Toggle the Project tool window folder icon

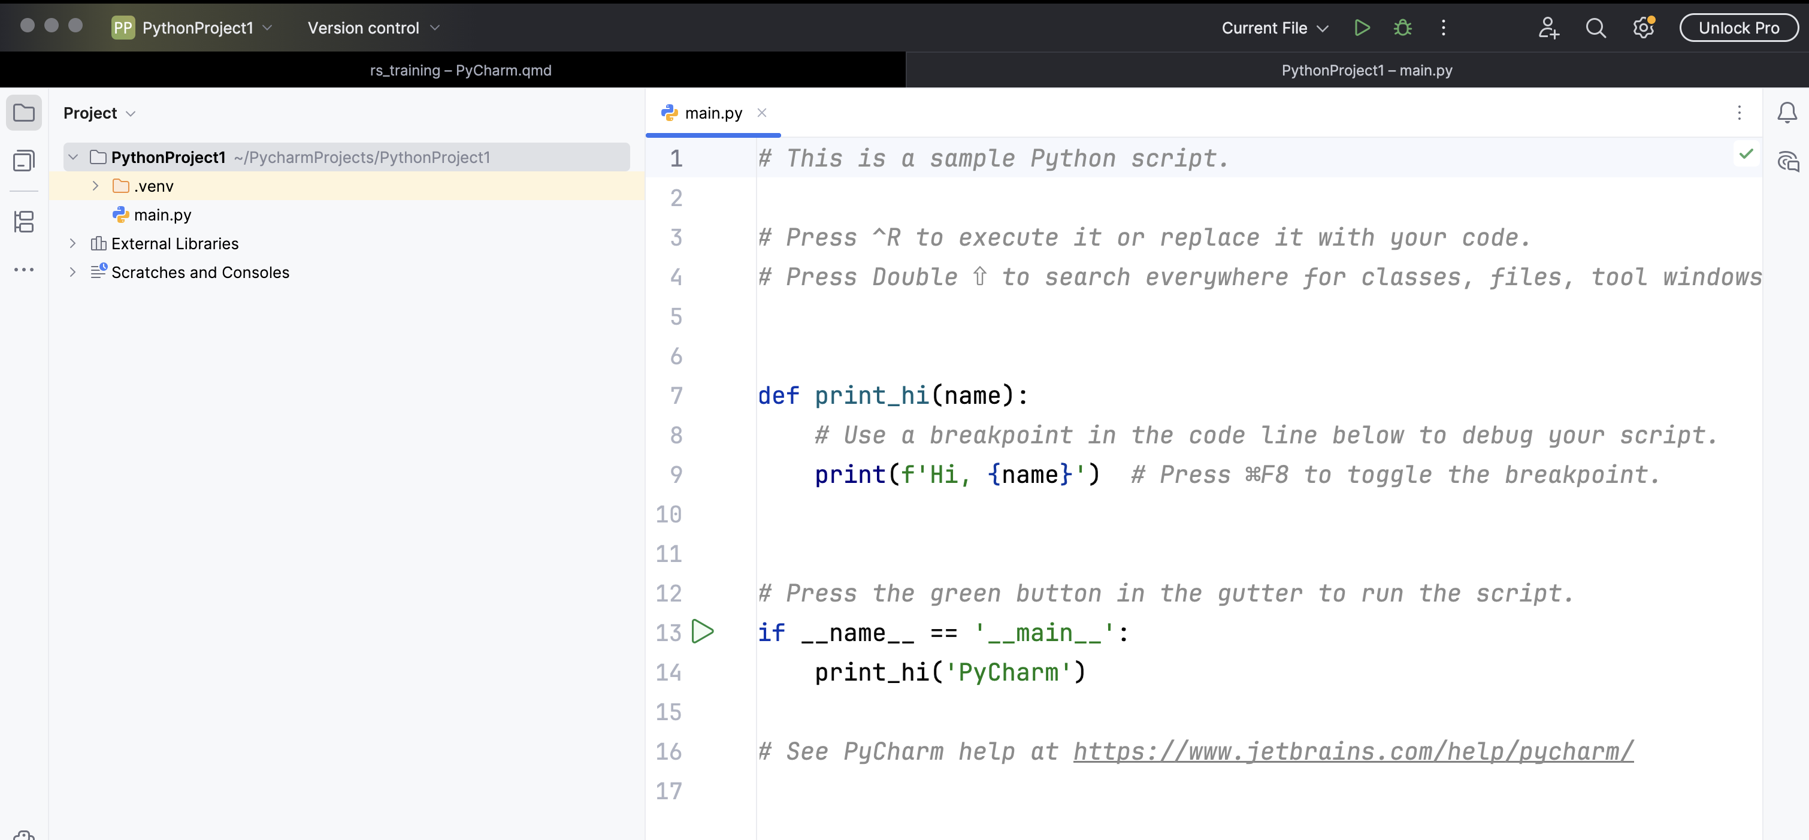pyautogui.click(x=24, y=113)
